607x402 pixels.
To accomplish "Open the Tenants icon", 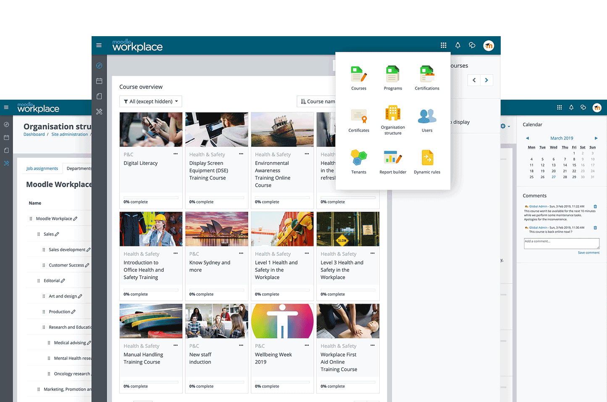I will pyautogui.click(x=359, y=158).
